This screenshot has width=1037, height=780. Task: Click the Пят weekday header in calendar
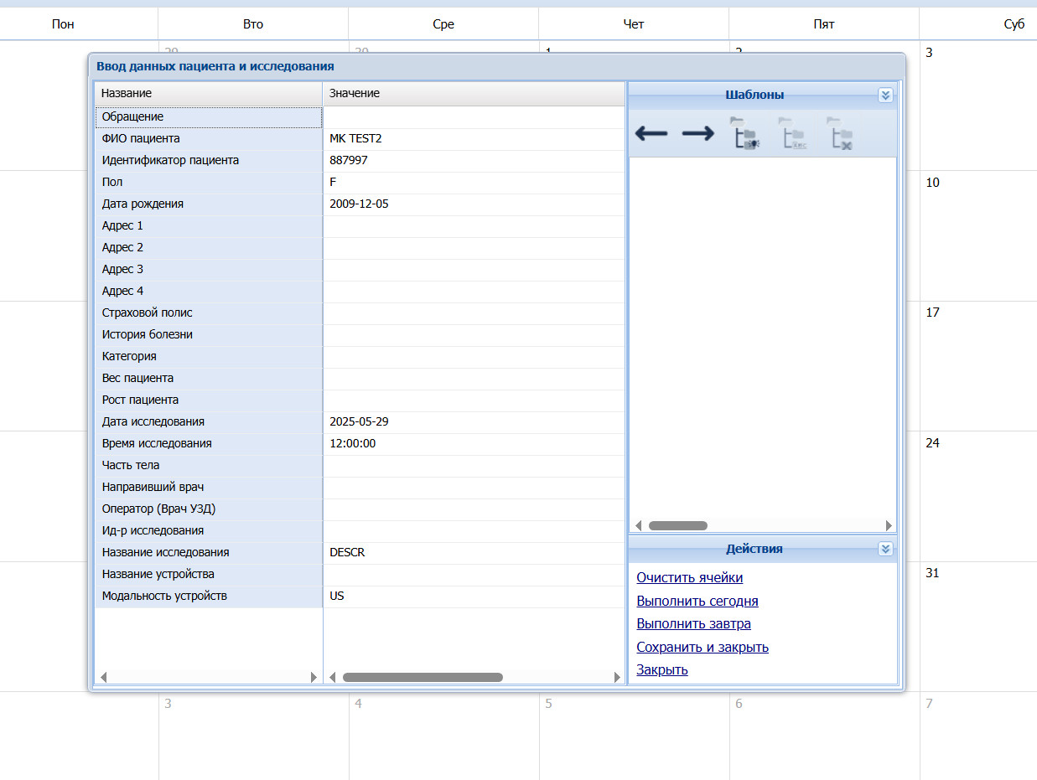pyautogui.click(x=824, y=24)
